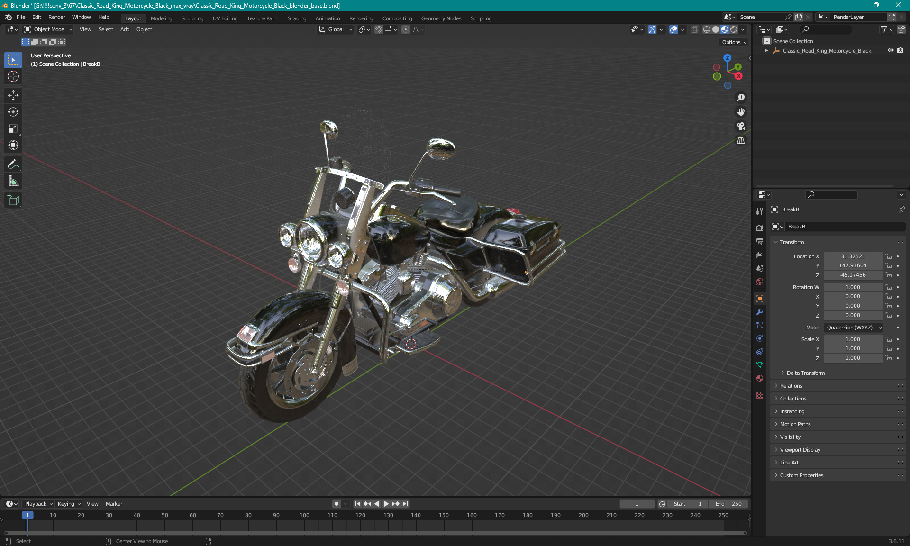Expand Classic_Road_King_Motorcycle_Black tree item
The width and height of the screenshot is (910, 546).
766,50
